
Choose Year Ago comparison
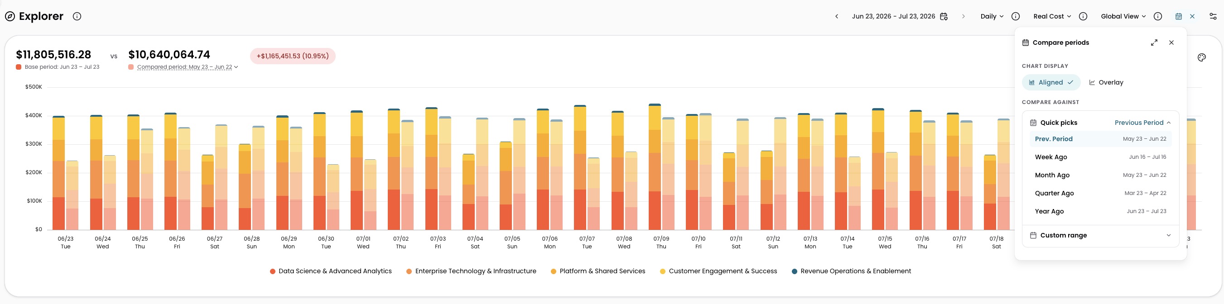click(x=1100, y=211)
